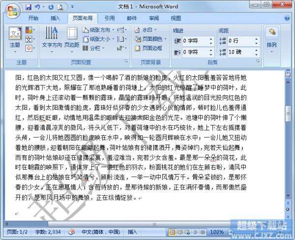Viewport: 295px width, 240px height.
Task: Undo the last action
Action: click(37, 7)
